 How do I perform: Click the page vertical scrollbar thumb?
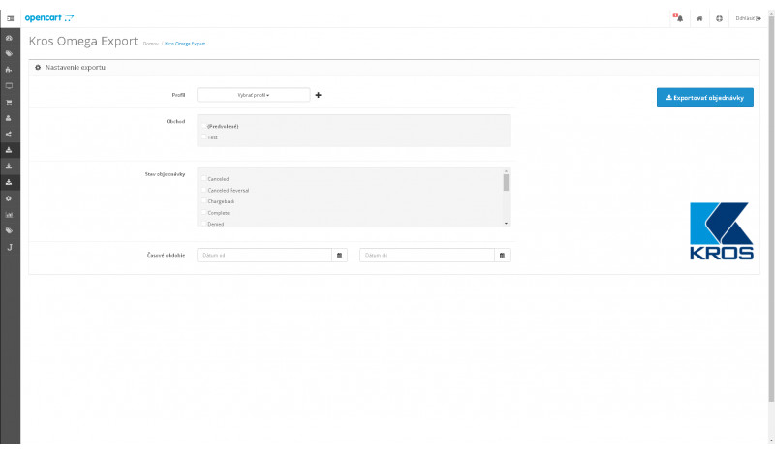click(771, 207)
